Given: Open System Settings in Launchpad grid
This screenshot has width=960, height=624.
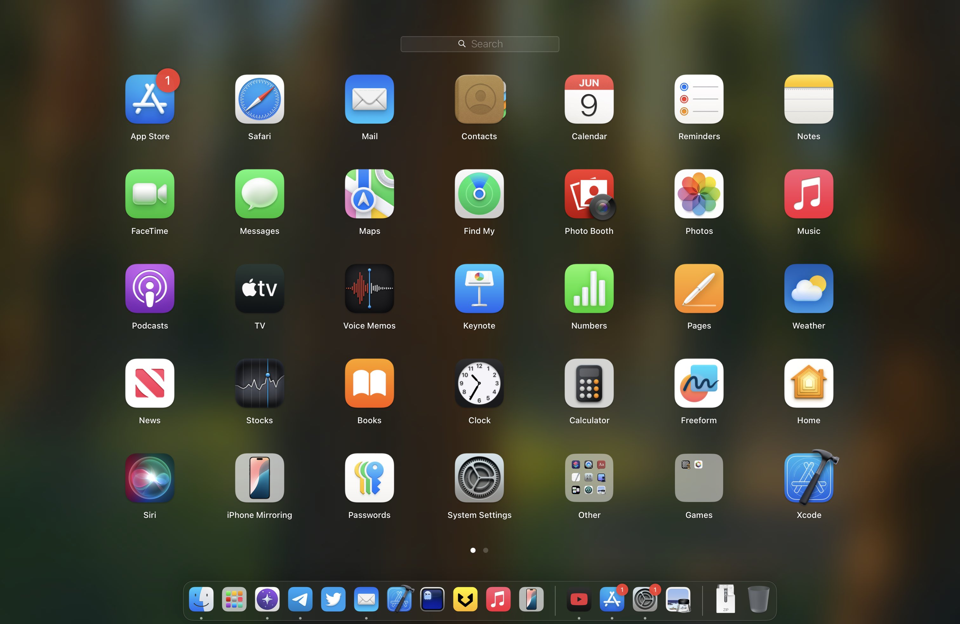Looking at the screenshot, I should point(479,478).
